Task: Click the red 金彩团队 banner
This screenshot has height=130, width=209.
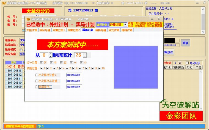Action: tap(181, 116)
